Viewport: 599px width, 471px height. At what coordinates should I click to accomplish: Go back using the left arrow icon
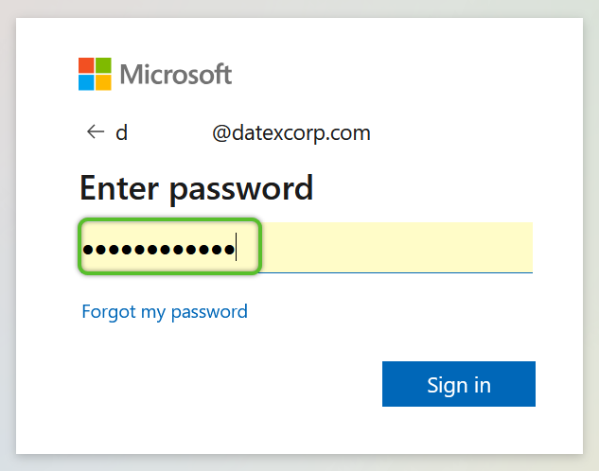[x=96, y=132]
